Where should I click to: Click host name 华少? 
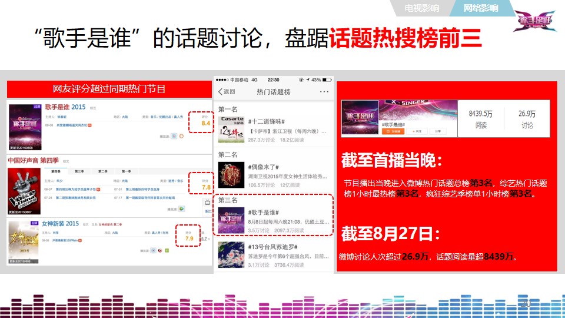(60, 181)
